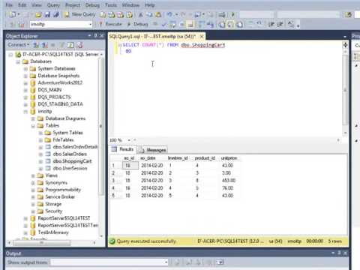The width and height of the screenshot is (360, 270).
Task: Open Analysis Services MDX Query icon
Action: click(x=112, y=15)
